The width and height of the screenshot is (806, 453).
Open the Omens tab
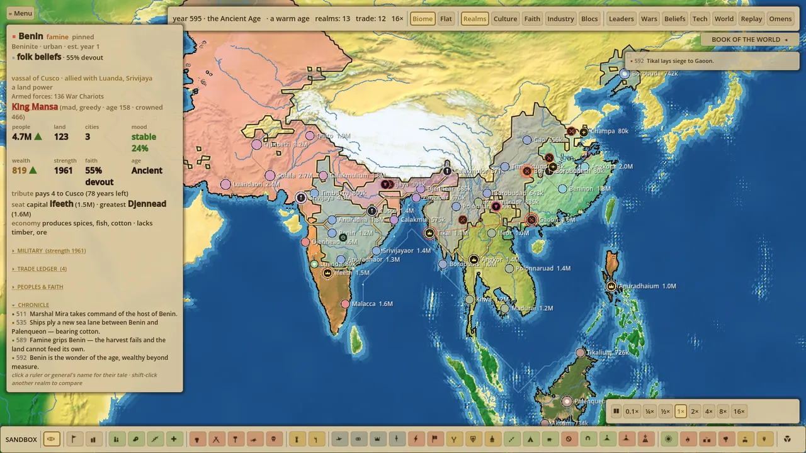click(780, 19)
